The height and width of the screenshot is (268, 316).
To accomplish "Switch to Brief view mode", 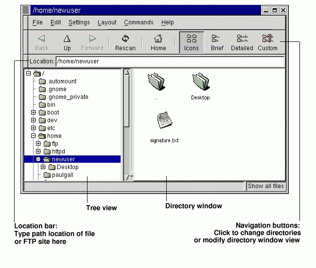I will [217, 39].
